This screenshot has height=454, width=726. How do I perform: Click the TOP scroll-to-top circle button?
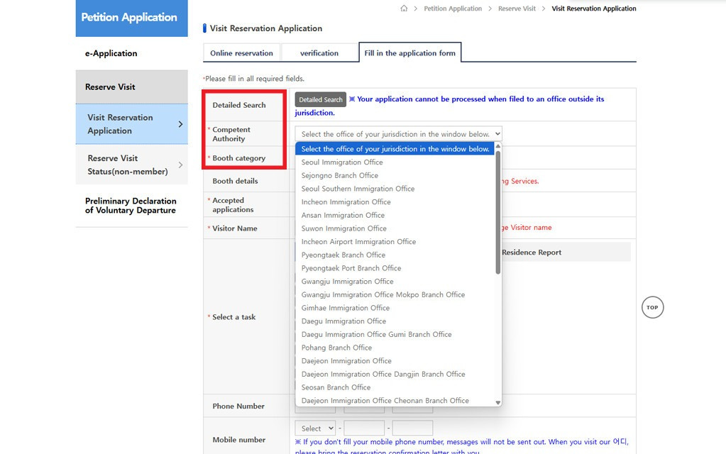(x=652, y=307)
